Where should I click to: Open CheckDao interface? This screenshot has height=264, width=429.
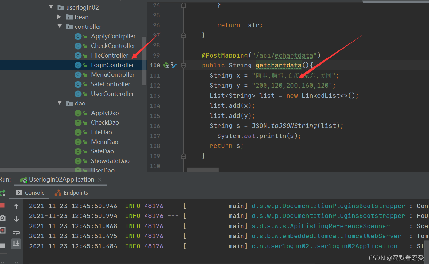105,122
